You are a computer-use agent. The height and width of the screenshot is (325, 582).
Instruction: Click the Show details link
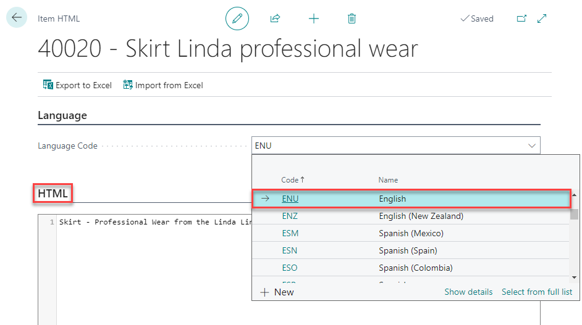(x=468, y=292)
